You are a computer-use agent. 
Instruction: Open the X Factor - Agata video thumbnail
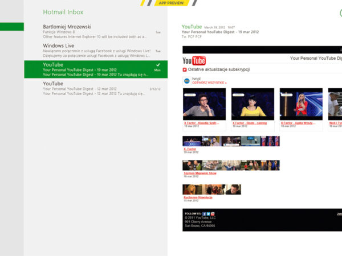(301, 104)
